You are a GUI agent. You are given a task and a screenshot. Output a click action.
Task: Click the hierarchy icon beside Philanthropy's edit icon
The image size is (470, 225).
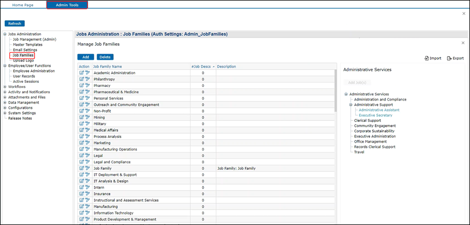click(87, 79)
